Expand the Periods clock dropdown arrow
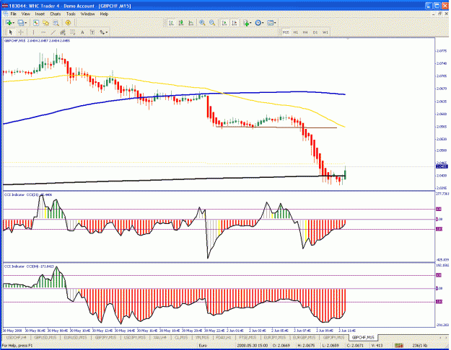Image resolution: width=451 pixels, height=350 pixels. click(263, 23)
